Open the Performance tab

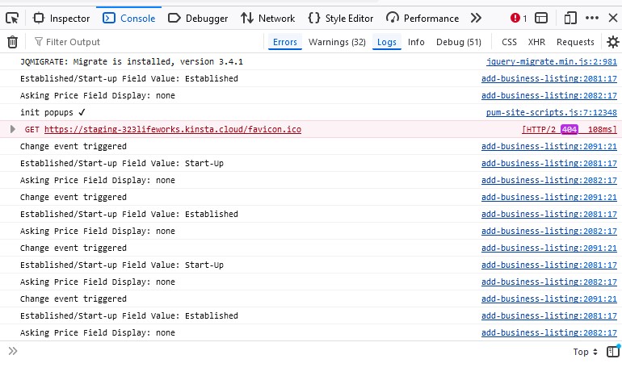(422, 19)
